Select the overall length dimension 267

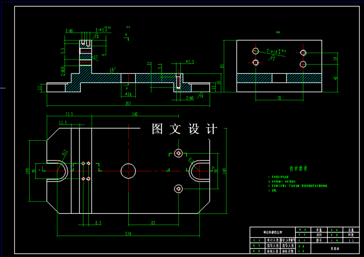[x=128, y=103]
